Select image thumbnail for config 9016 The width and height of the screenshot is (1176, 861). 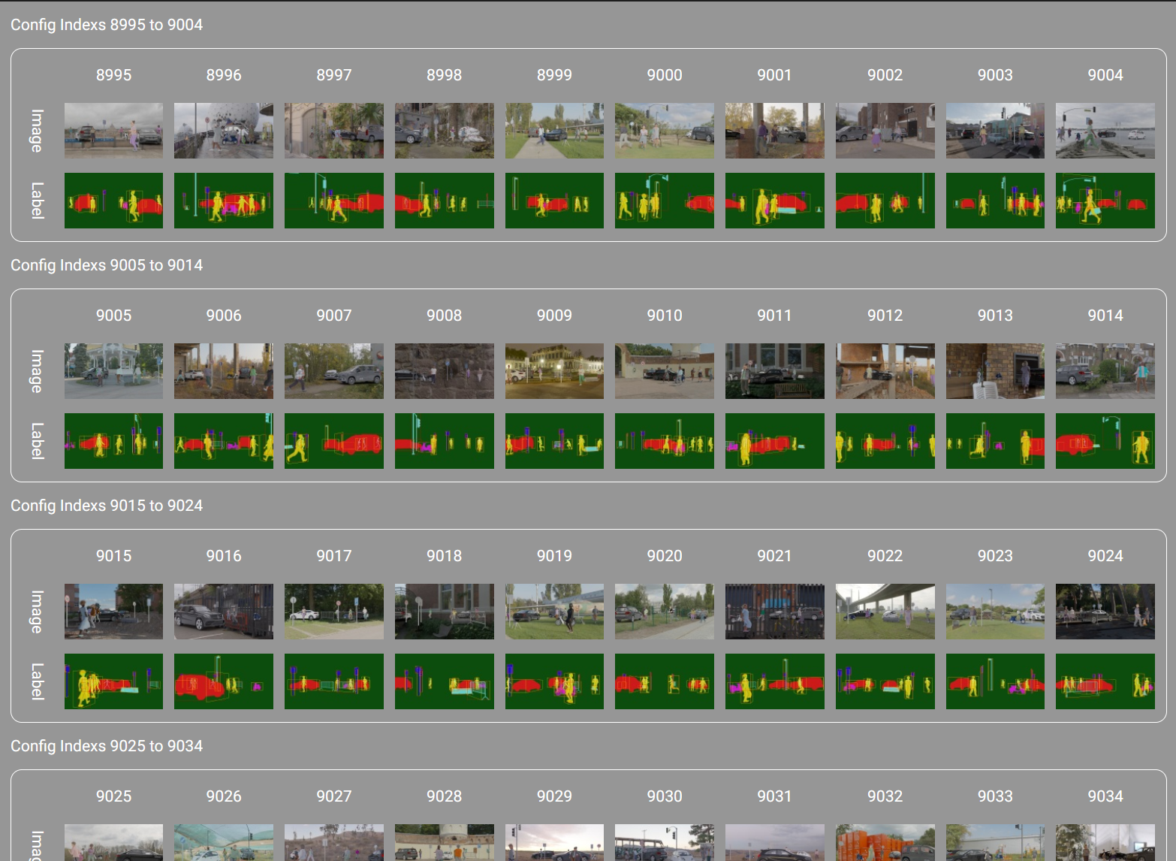[224, 612]
